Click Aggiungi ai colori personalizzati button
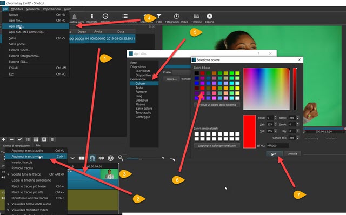This screenshot has height=215, width=346. coord(217,146)
